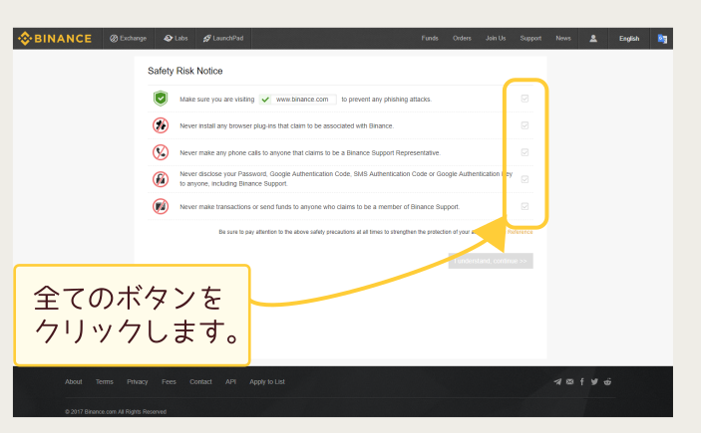Open the Contact footer link

pos(200,381)
